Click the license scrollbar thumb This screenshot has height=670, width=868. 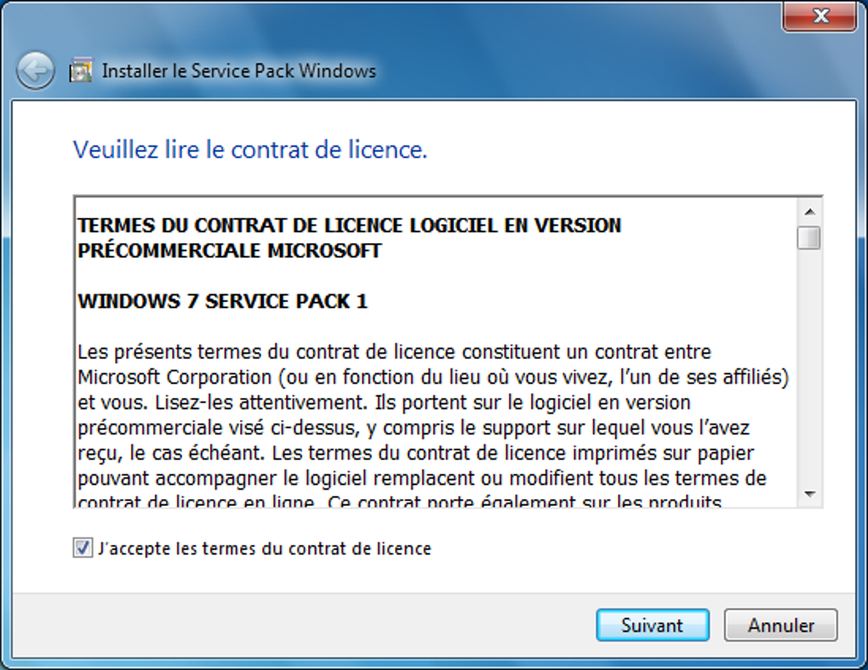pyautogui.click(x=809, y=237)
